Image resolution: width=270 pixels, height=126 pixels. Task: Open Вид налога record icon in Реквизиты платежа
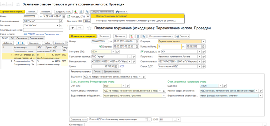tap(144, 77)
